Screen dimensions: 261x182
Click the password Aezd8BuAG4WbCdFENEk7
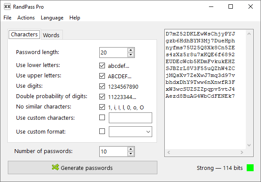pos(200,96)
